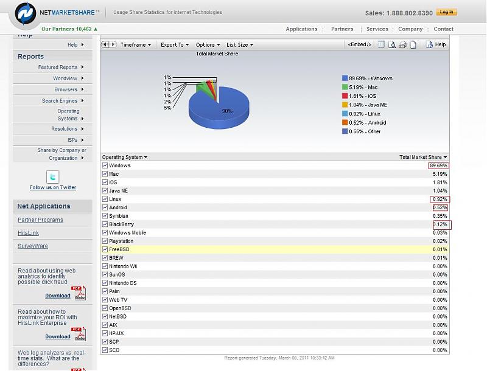Open the Timeframe dropdown
The width and height of the screenshot is (487, 371).
click(136, 45)
